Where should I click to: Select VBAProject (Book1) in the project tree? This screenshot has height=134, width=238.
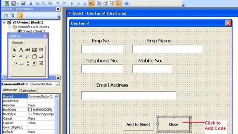click(28, 22)
